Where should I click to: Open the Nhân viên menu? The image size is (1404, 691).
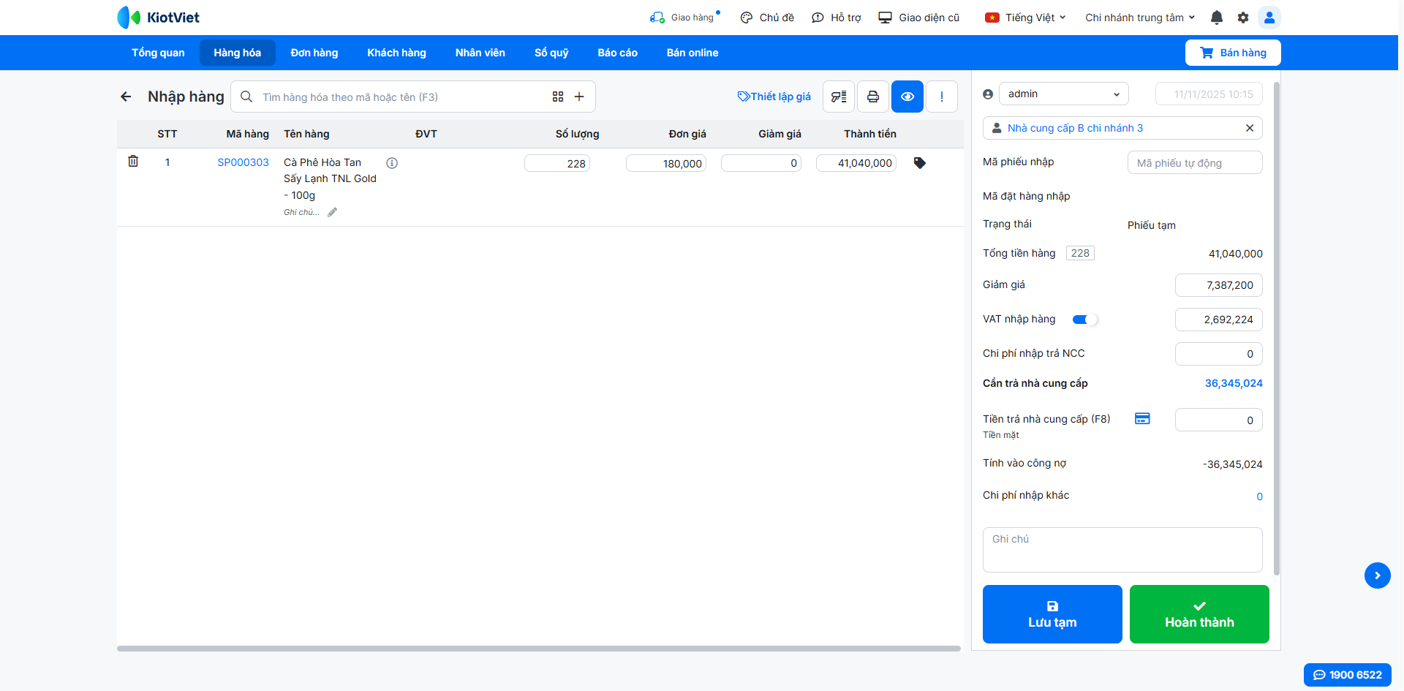[x=480, y=53]
